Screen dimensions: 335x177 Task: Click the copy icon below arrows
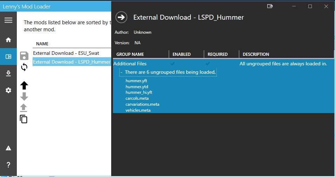24,119
